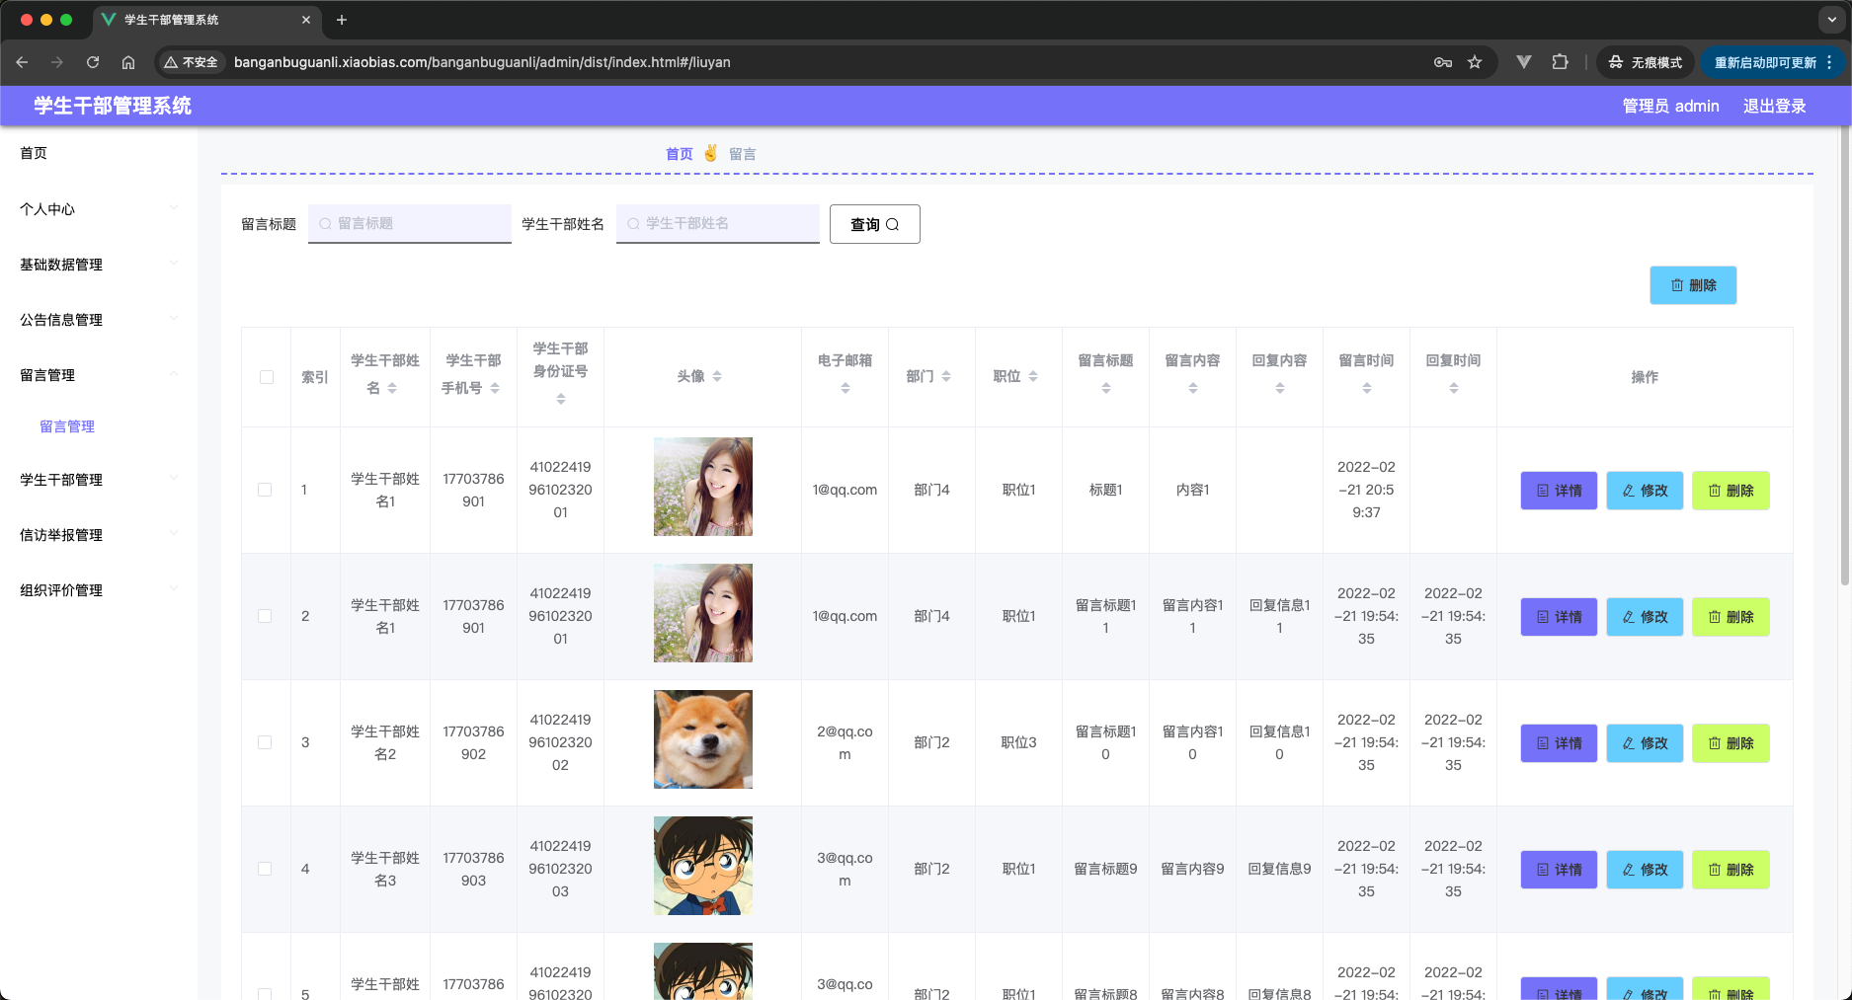Screen dimensions: 1852x1000
Task: Select checkbox for row index 1
Action: pyautogui.click(x=265, y=490)
